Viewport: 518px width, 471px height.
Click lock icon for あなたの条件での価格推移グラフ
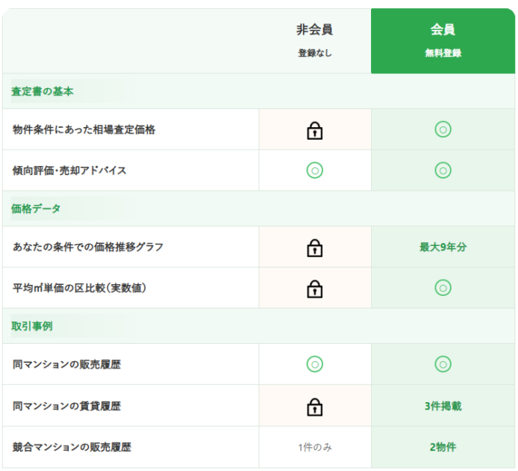pos(314,248)
